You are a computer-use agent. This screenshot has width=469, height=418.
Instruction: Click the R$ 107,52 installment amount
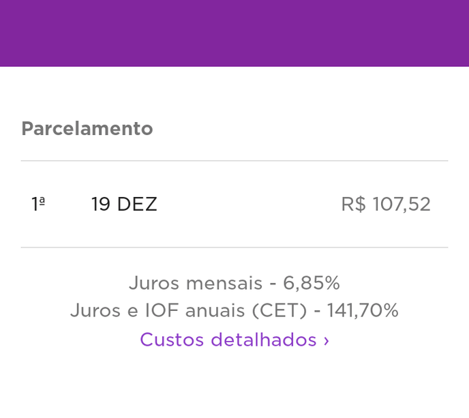tap(386, 204)
